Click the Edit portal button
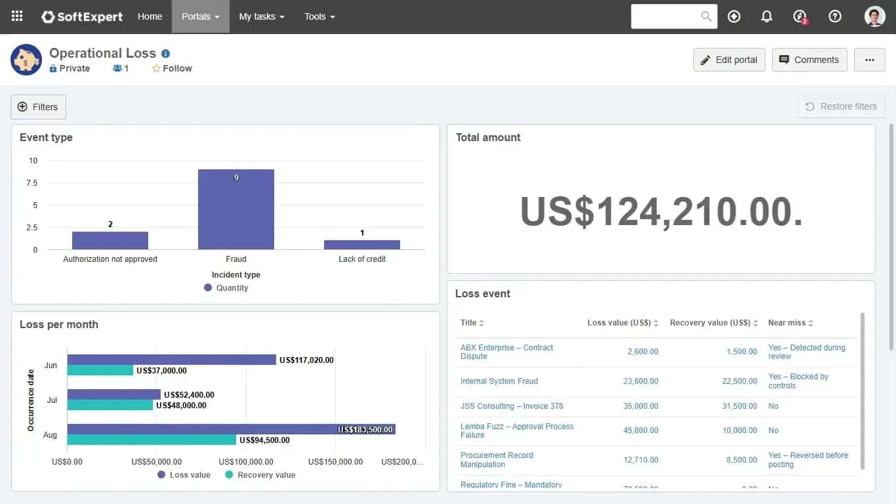Screen dimensions: 896x504 coord(729,60)
